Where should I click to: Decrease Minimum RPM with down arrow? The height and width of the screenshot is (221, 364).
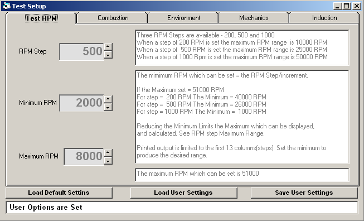tap(108, 107)
